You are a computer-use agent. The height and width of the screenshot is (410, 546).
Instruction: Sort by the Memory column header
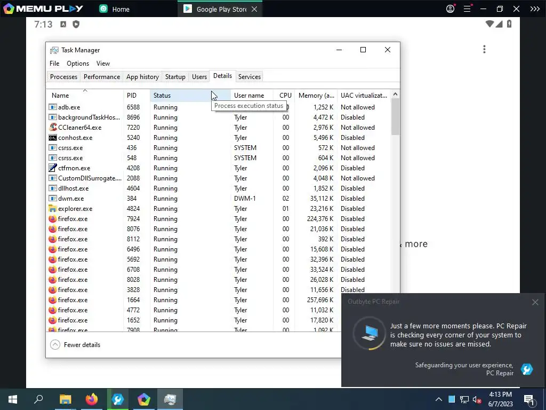click(x=316, y=95)
